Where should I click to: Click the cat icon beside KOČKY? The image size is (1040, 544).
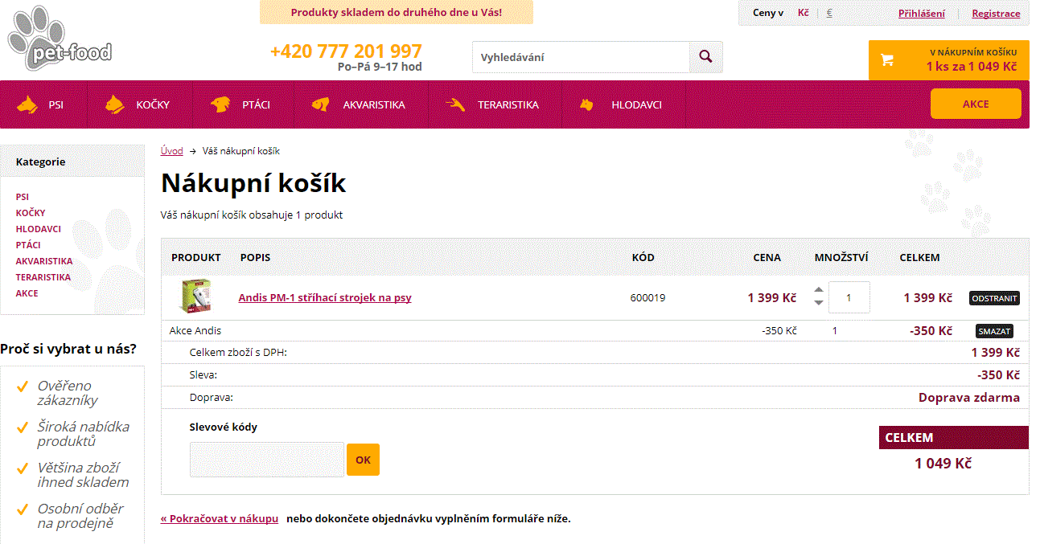[x=115, y=104]
